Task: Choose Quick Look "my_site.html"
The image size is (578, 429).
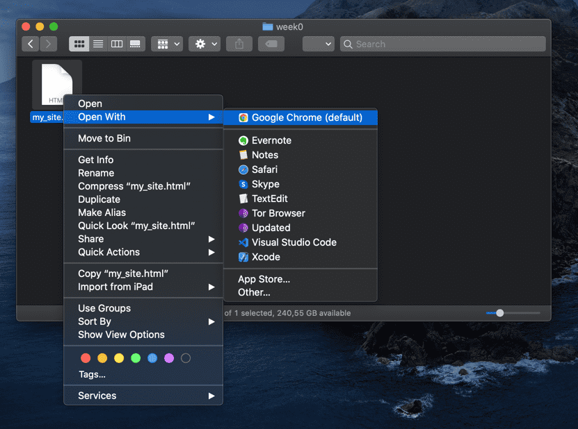Action: coord(143,226)
